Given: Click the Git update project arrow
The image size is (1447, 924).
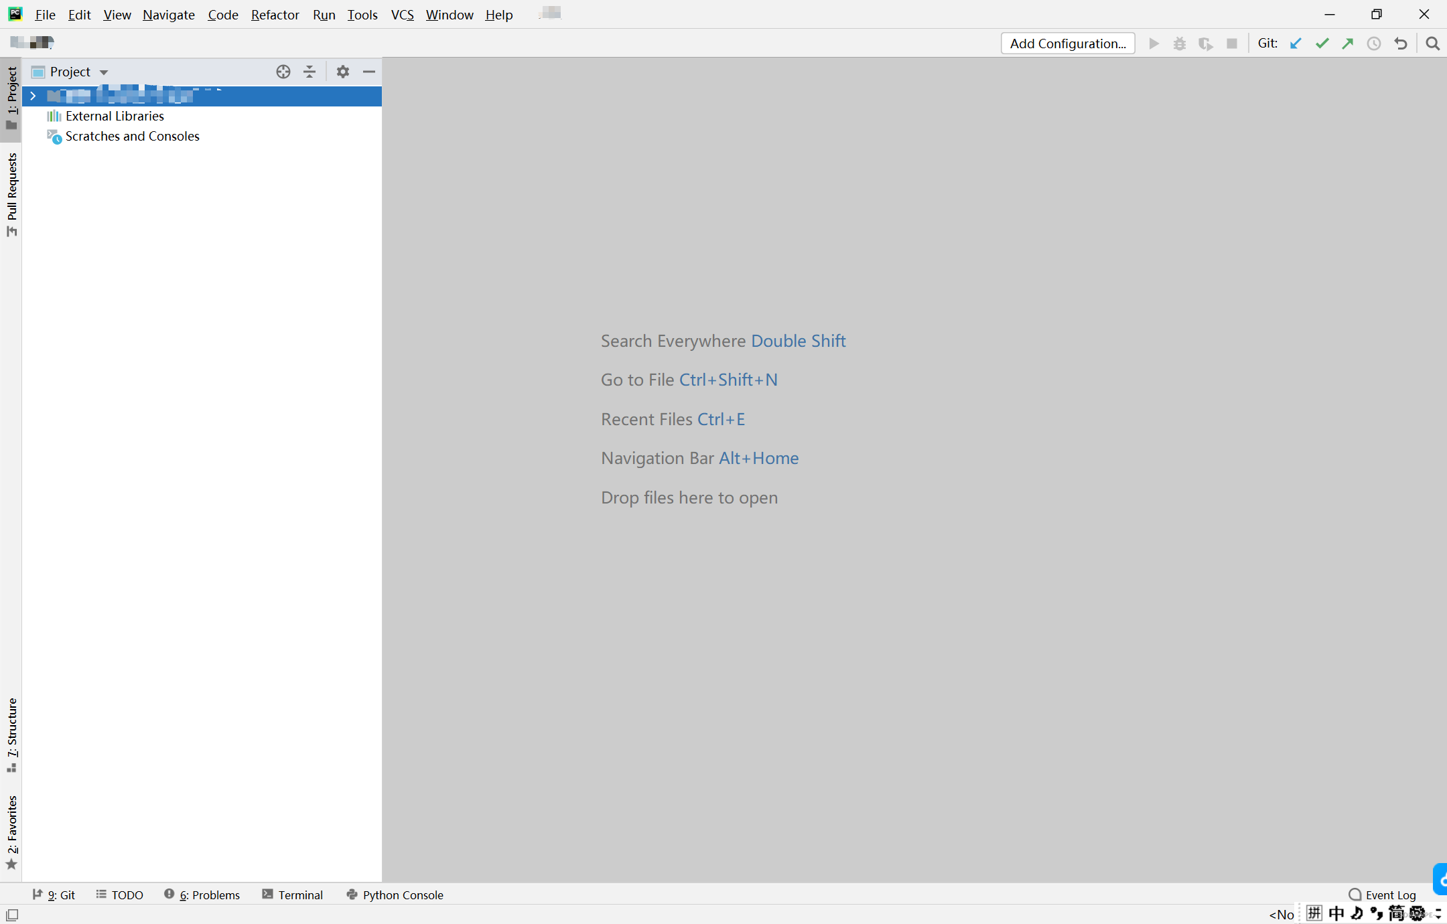Looking at the screenshot, I should 1296,44.
